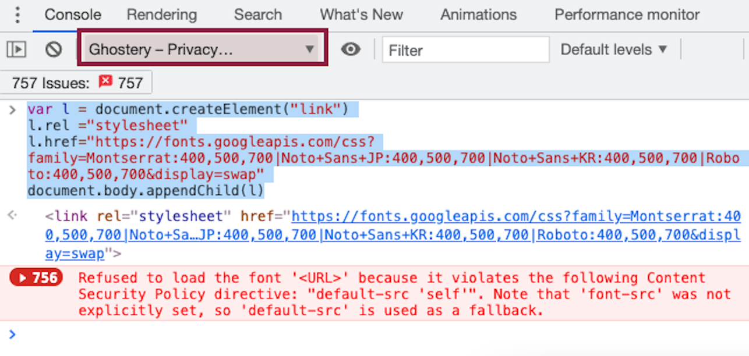
Task: Switch to the Rendering tab
Action: pyautogui.click(x=161, y=15)
